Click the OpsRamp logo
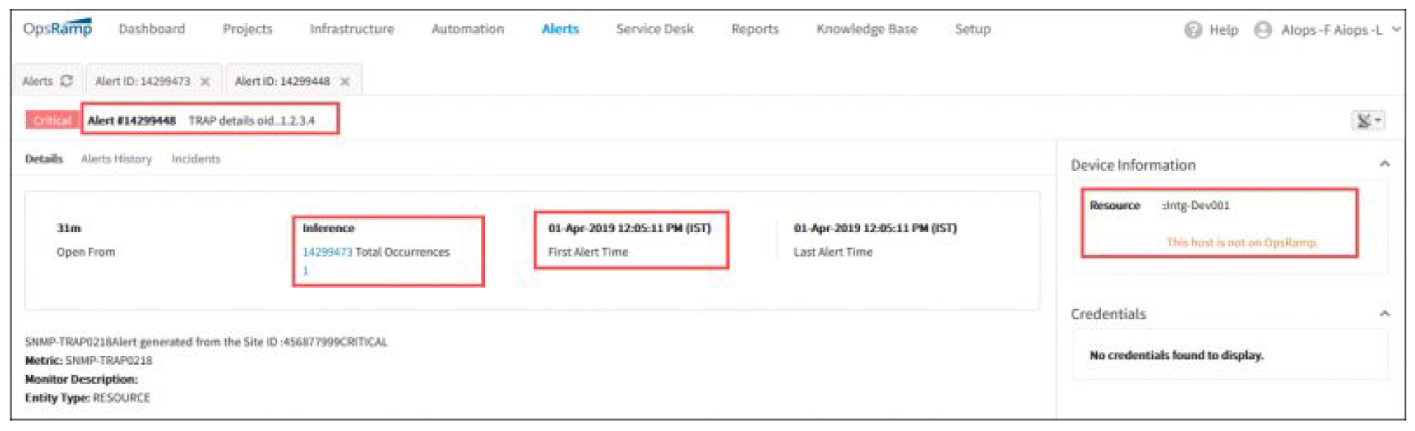This screenshot has height=431, width=1415. [57, 29]
